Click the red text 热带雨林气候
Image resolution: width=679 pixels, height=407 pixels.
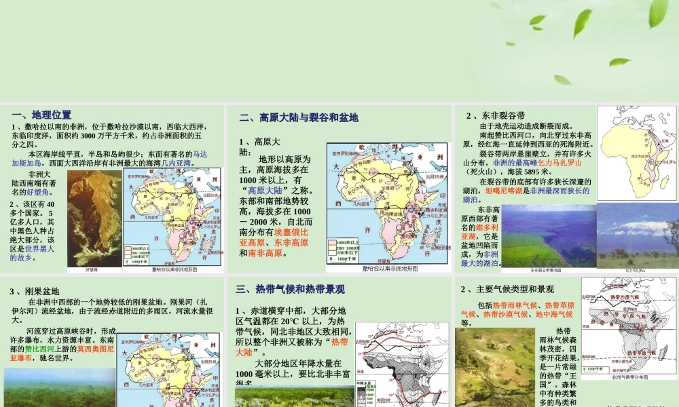point(515,305)
